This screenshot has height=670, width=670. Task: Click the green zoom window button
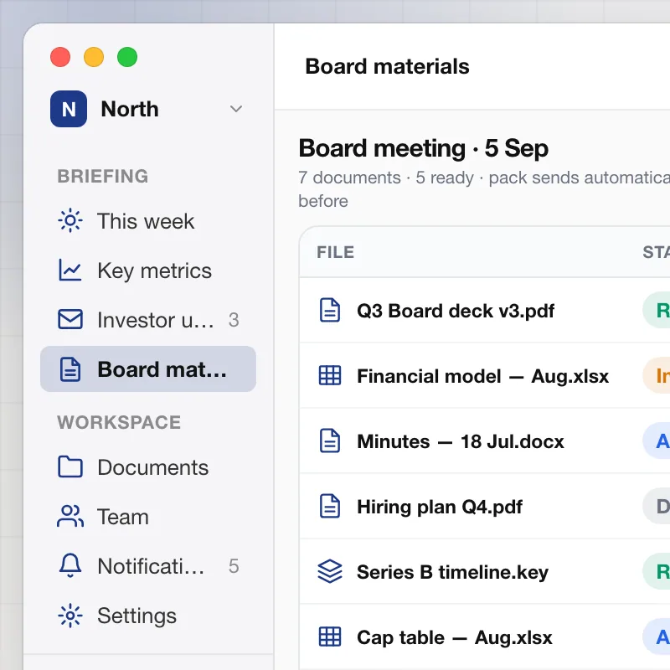coord(127,57)
